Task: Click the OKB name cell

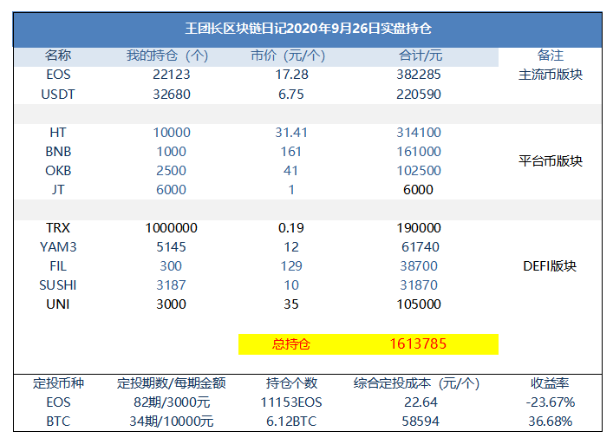Action: [x=58, y=171]
